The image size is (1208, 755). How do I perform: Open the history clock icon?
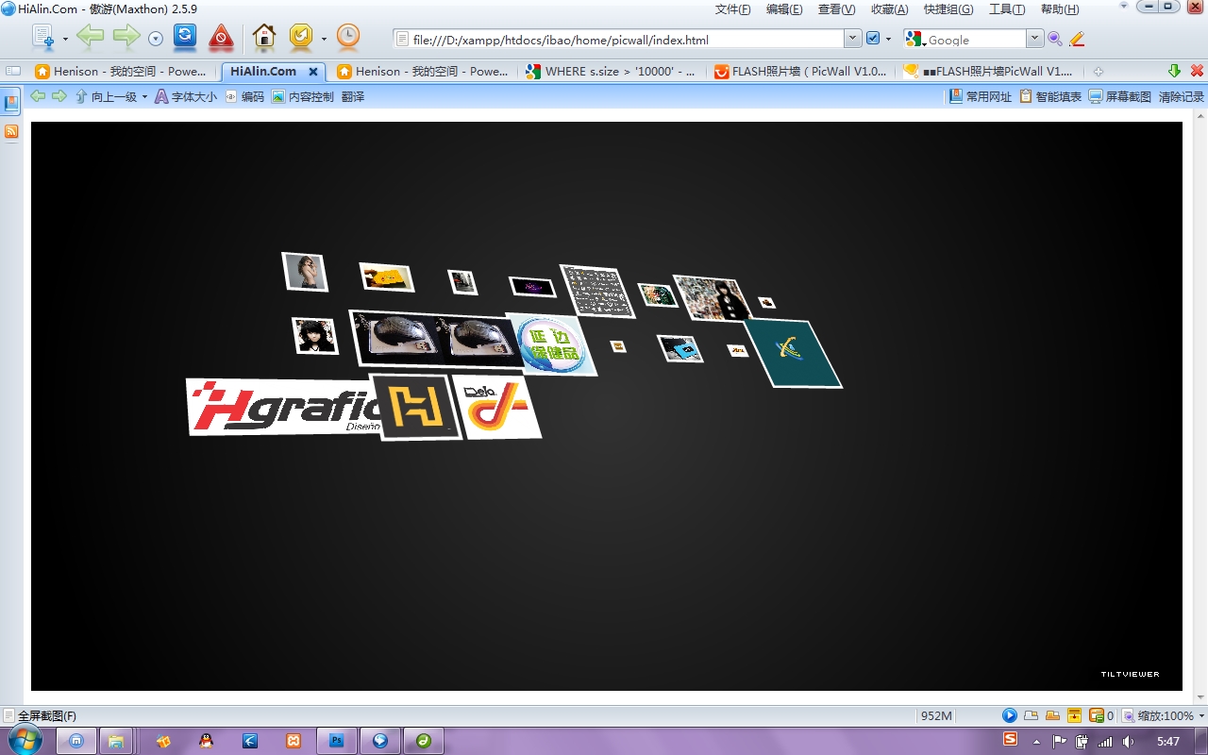pyautogui.click(x=348, y=37)
